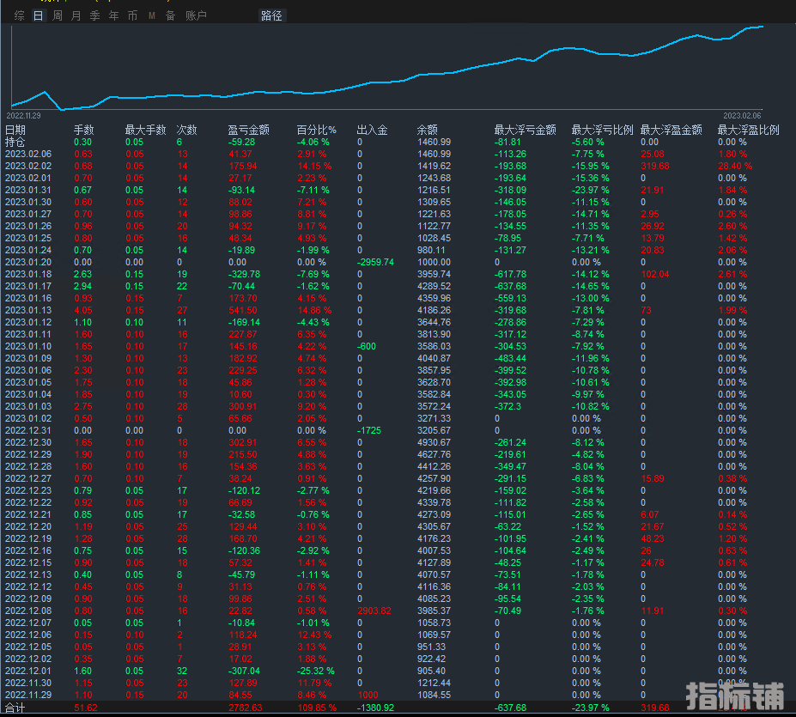
Task: Switch to the 综 summary tab
Action: (19, 15)
